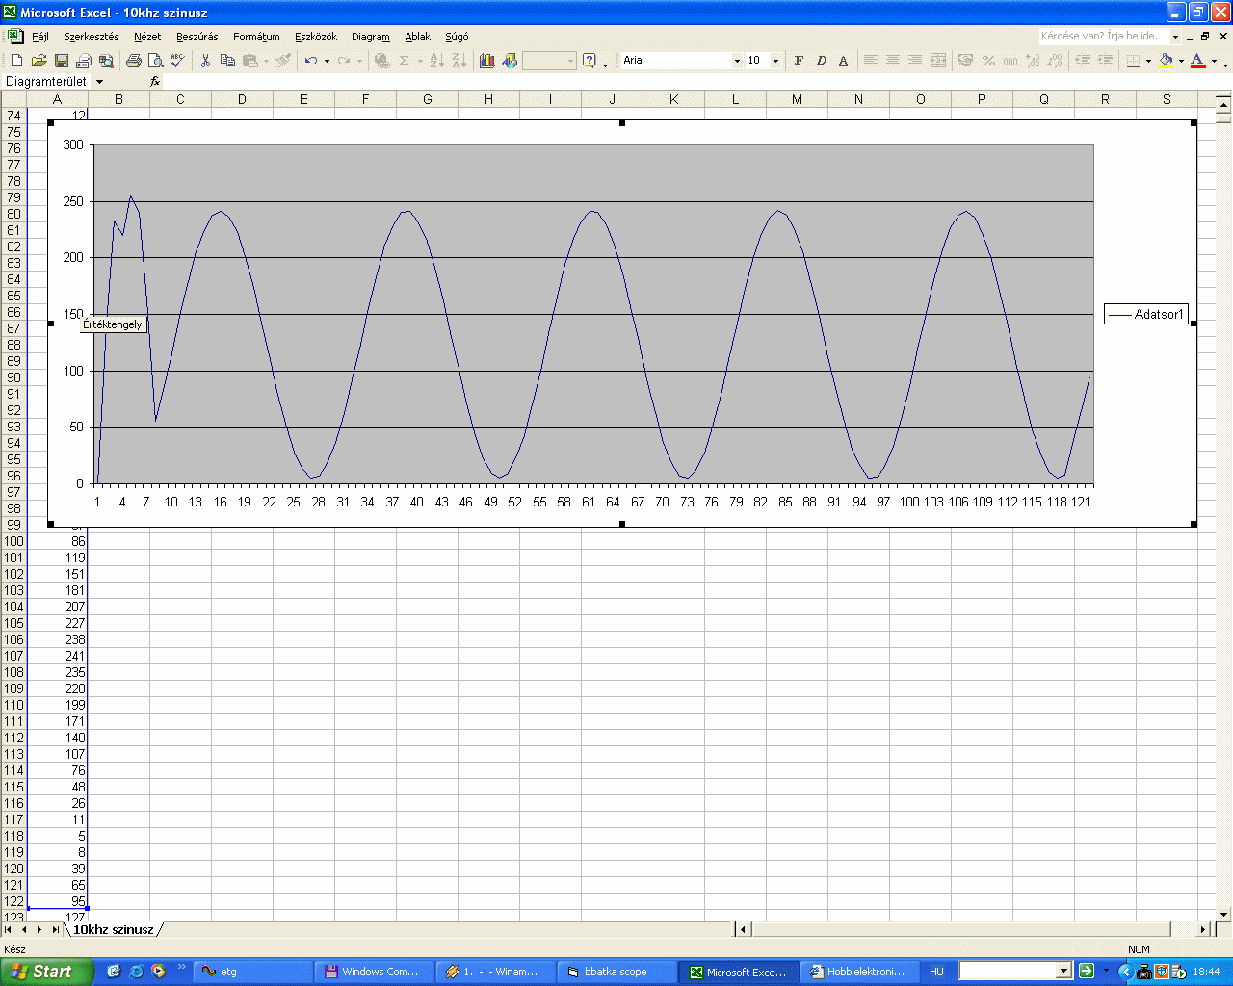Open the Fájl menu
1233x986 pixels.
(40, 37)
